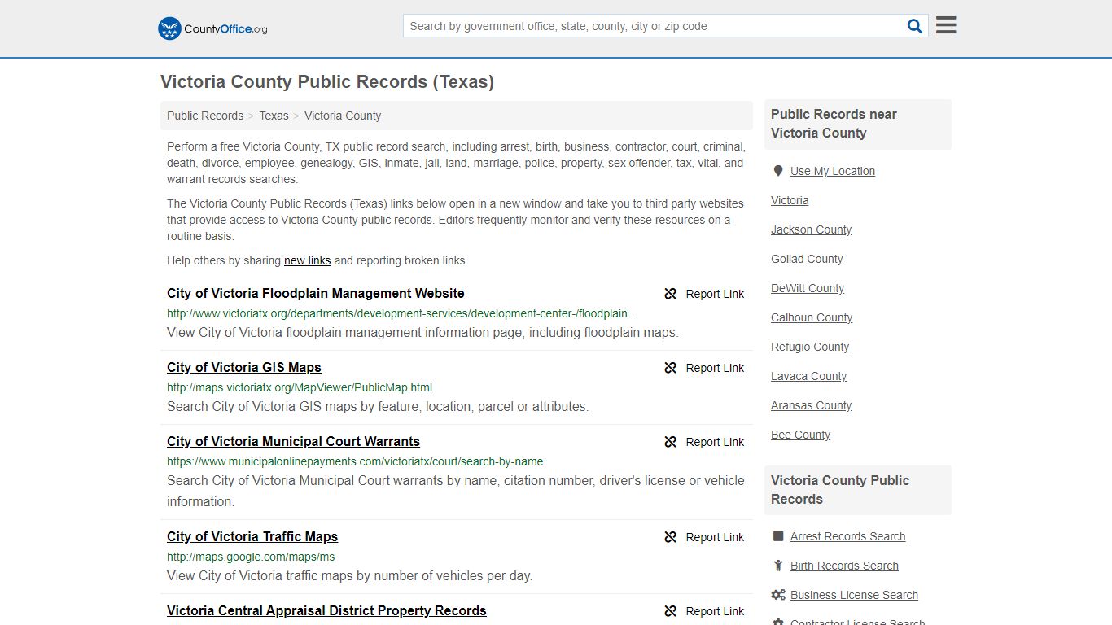Click the Victoria County Public Records sidebar heading
This screenshot has width=1112, height=625.
click(x=840, y=490)
